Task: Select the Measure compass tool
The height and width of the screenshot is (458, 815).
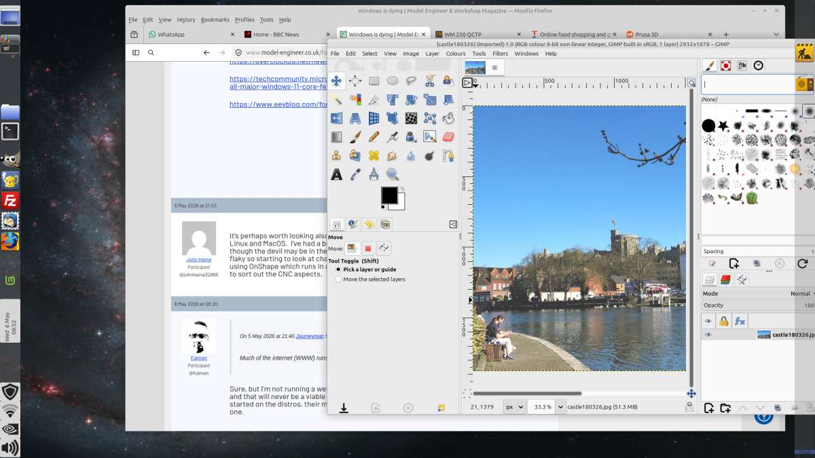Action: (374, 174)
